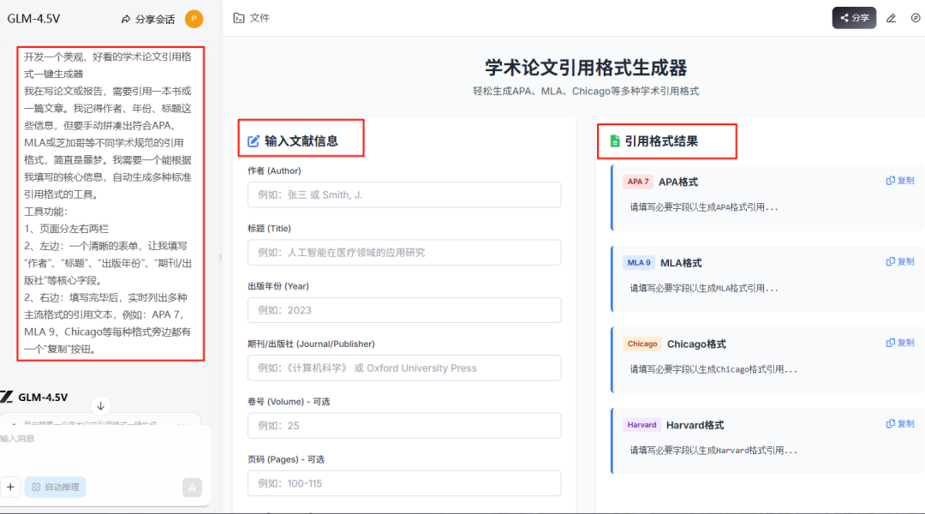Click the send message arrow button
The image size is (925, 514).
(192, 487)
